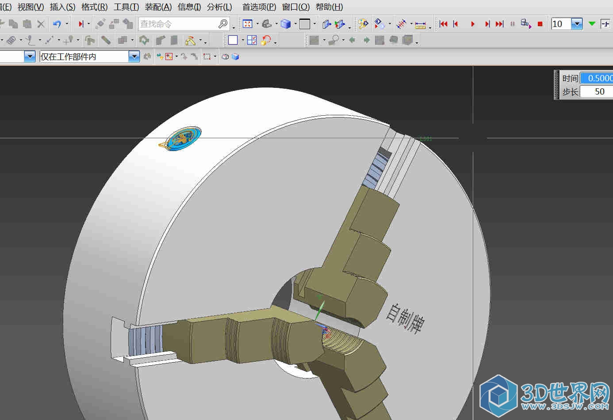
Task: Open the 插入(S) menu
Action: pyautogui.click(x=62, y=7)
